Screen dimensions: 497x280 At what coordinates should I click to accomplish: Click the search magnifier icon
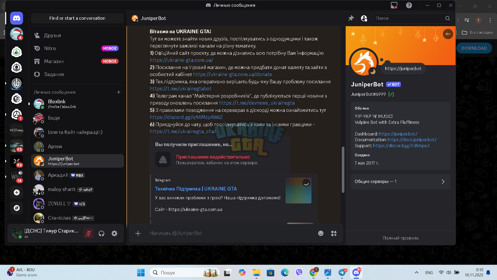coord(448,18)
